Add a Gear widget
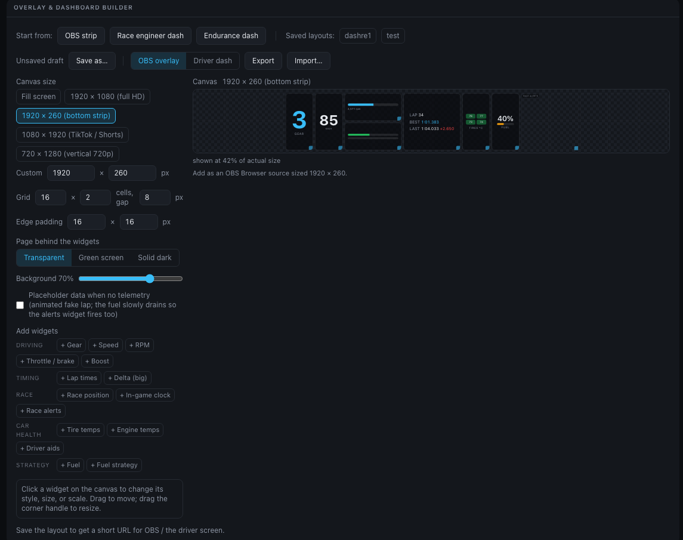 coord(72,345)
